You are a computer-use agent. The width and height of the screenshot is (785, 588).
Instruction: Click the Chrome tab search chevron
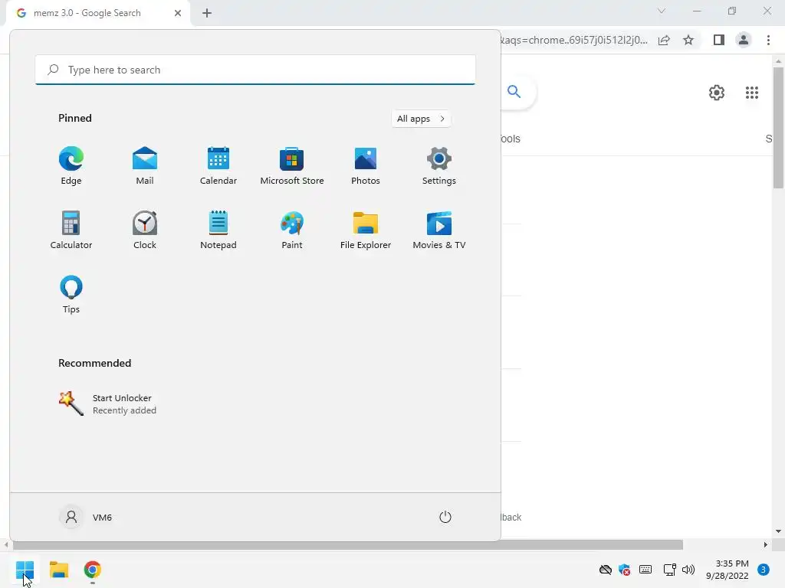click(662, 11)
